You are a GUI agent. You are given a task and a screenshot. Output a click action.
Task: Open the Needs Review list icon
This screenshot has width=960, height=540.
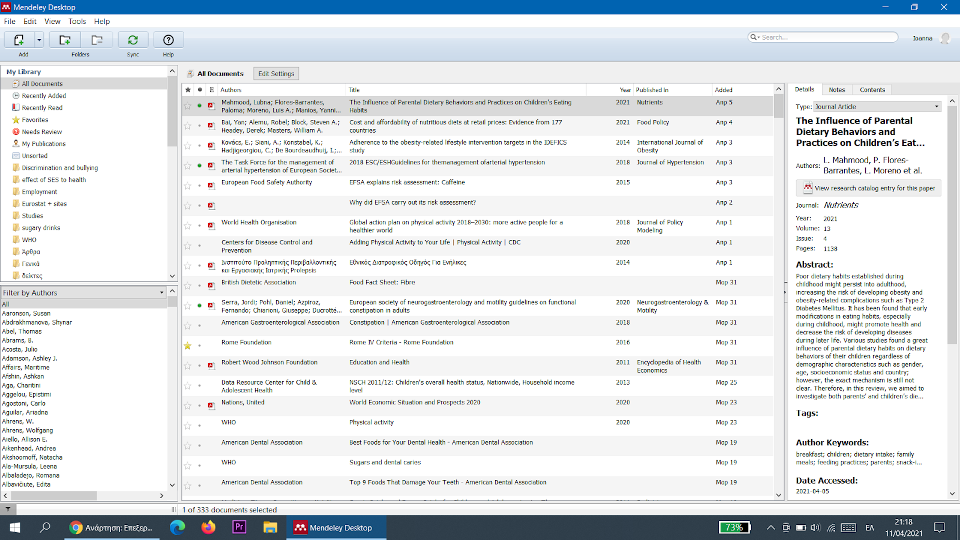pyautogui.click(x=16, y=131)
